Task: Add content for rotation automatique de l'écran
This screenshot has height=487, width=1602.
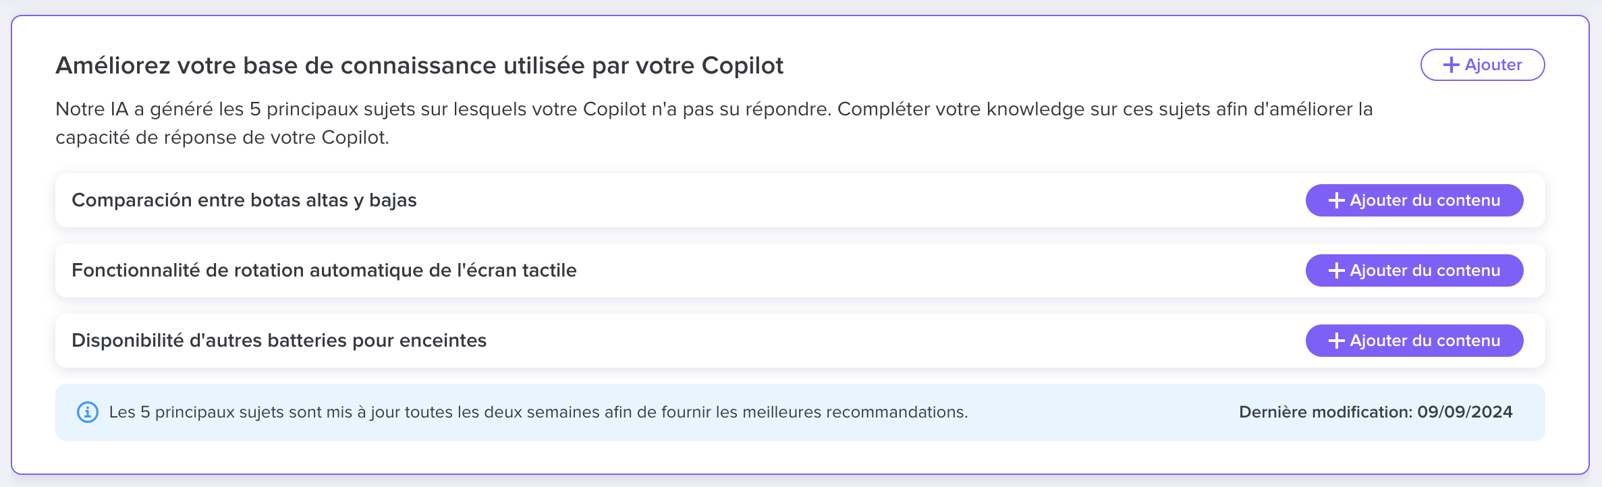Action: 1414,270
